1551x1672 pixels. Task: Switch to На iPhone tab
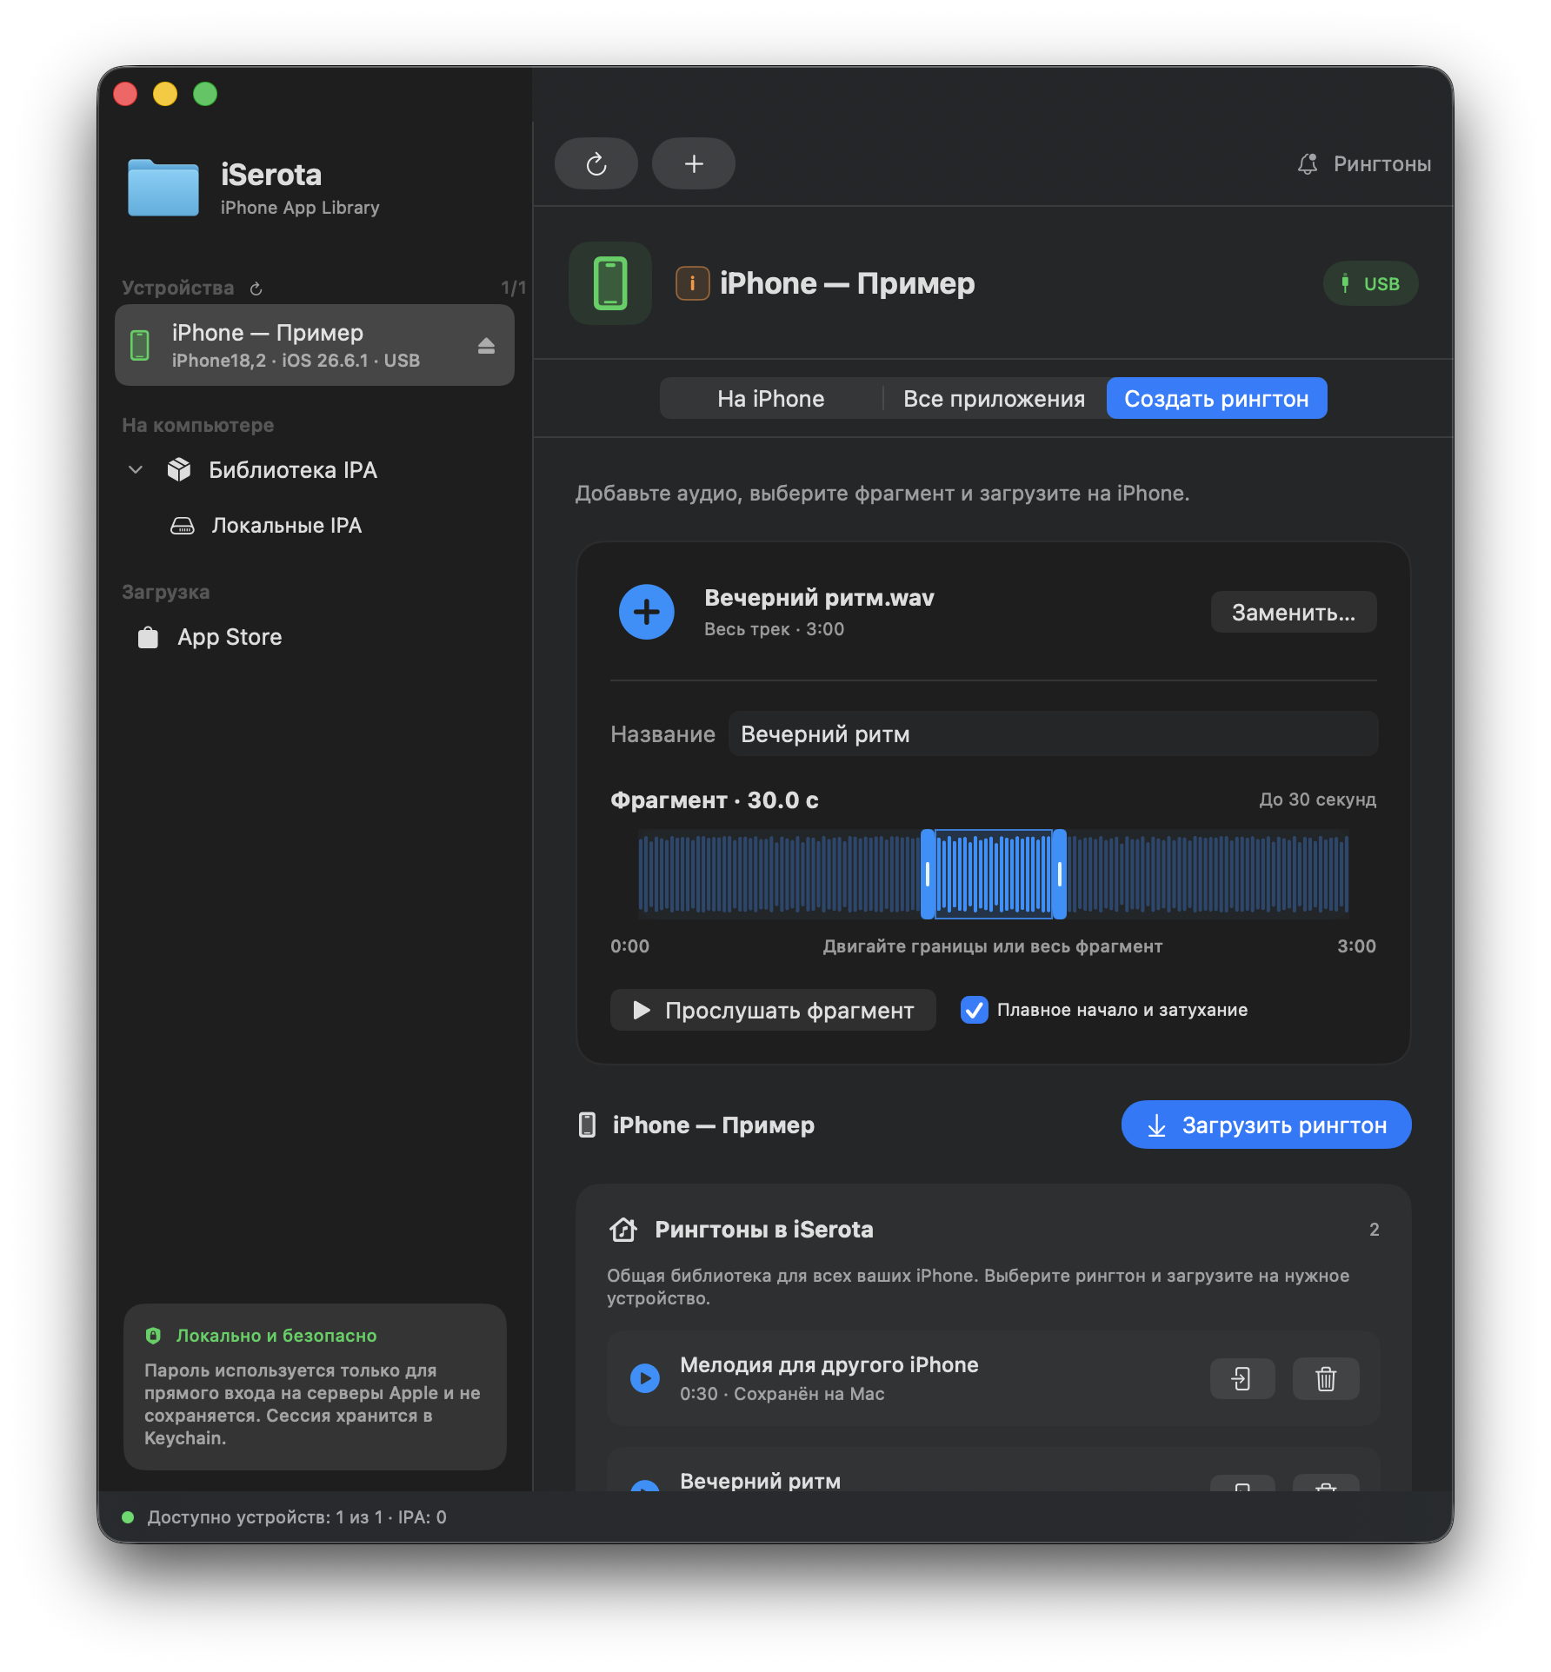771,398
